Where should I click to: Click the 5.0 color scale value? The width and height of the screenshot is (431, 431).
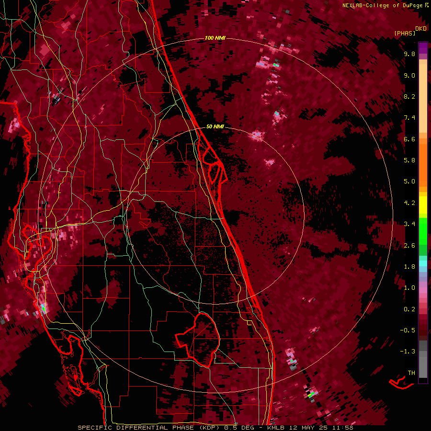409,181
